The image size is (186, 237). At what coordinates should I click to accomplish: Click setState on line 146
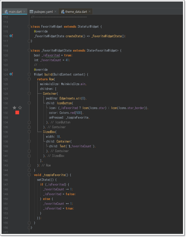pyautogui.click(x=43, y=180)
